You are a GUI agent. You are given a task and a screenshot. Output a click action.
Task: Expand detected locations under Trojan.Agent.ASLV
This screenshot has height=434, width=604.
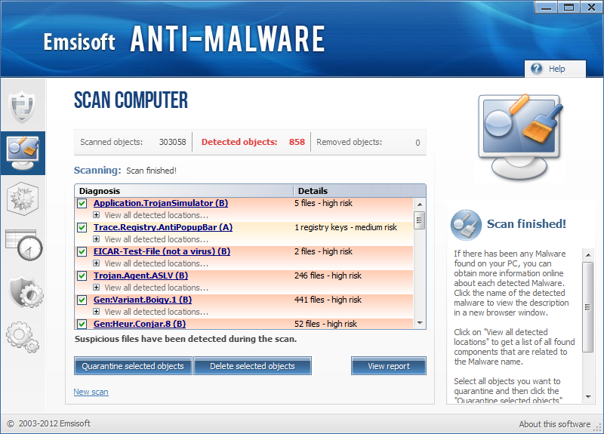(97, 288)
